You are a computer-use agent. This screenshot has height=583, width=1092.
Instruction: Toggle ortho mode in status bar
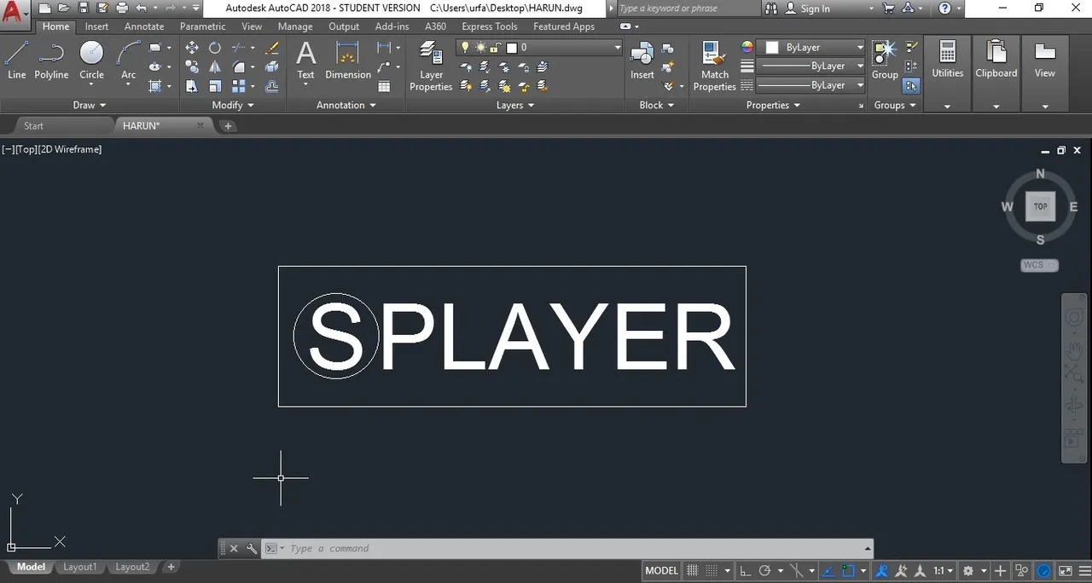(745, 570)
